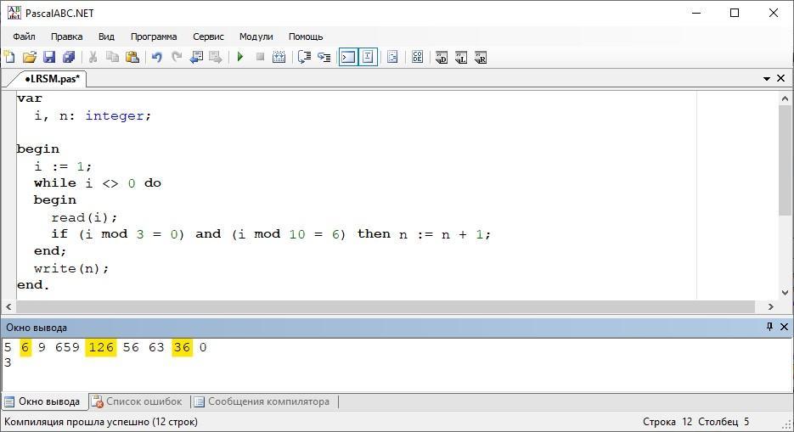Click the final 'end.' line in code
The image size is (794, 432).
click(x=33, y=285)
